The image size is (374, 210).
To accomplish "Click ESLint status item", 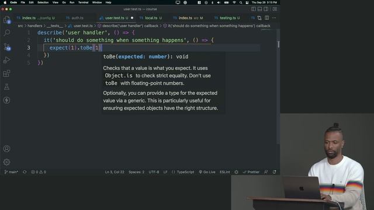I will click(224, 172).
